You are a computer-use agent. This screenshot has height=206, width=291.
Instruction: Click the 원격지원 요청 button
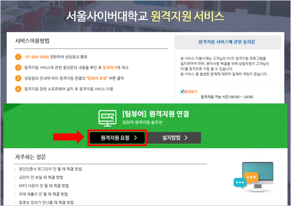[117, 138]
